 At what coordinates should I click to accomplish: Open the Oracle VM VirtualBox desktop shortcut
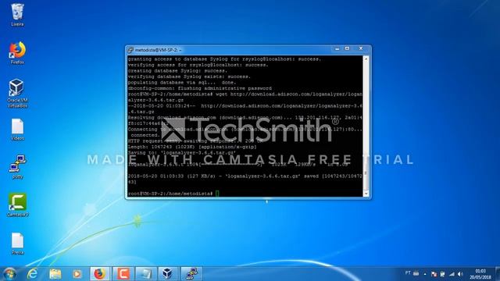tap(17, 94)
